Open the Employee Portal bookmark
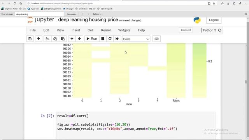The height and width of the screenshot is (140, 249). pos(9,9)
